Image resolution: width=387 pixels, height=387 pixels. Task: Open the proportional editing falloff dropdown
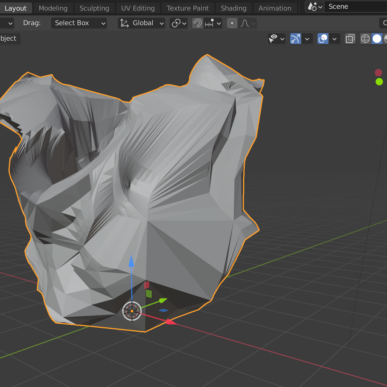pos(247,23)
